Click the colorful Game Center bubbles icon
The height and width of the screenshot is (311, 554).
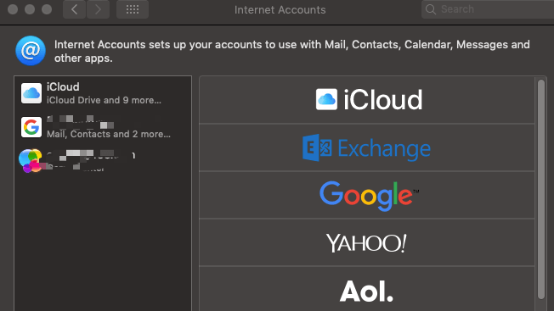coord(31,161)
